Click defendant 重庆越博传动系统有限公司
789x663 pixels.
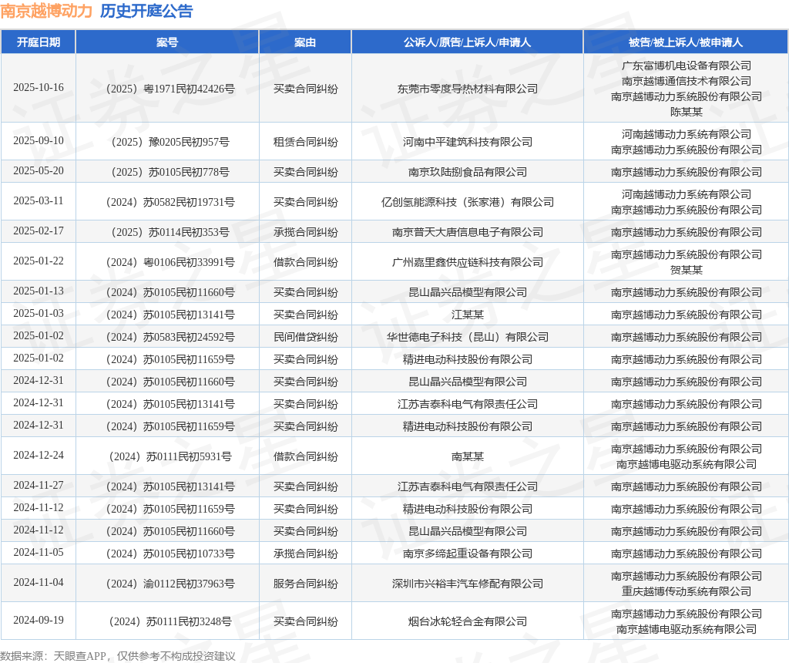click(686, 591)
